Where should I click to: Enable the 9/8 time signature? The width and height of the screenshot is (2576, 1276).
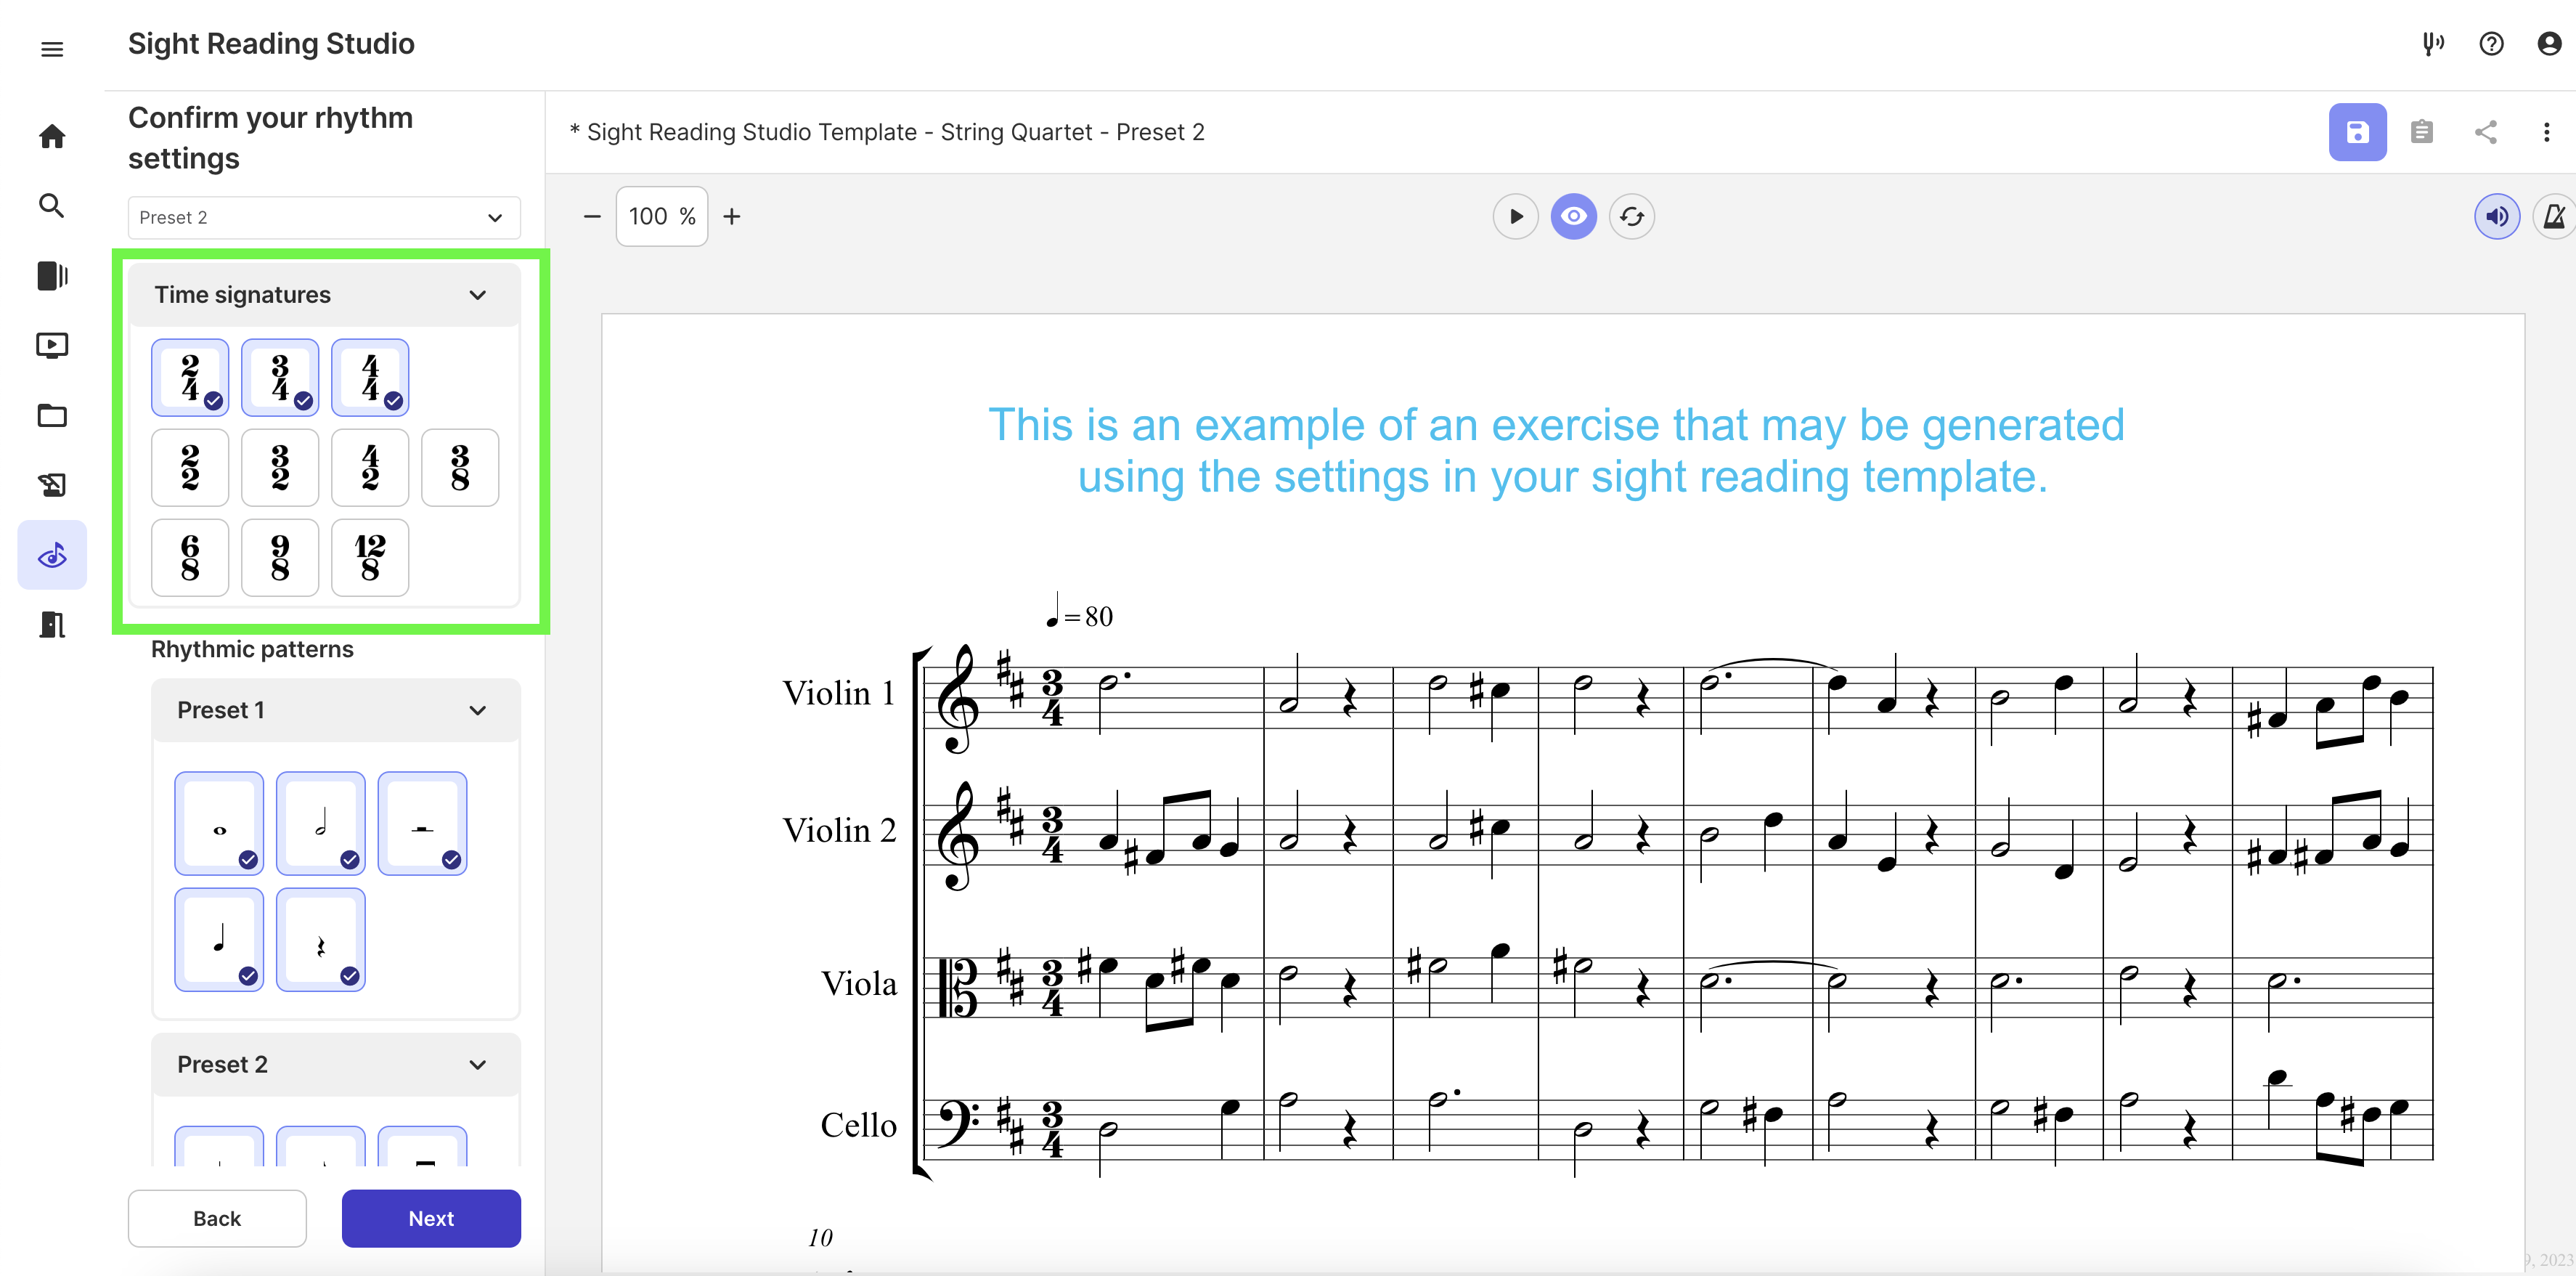click(x=280, y=557)
